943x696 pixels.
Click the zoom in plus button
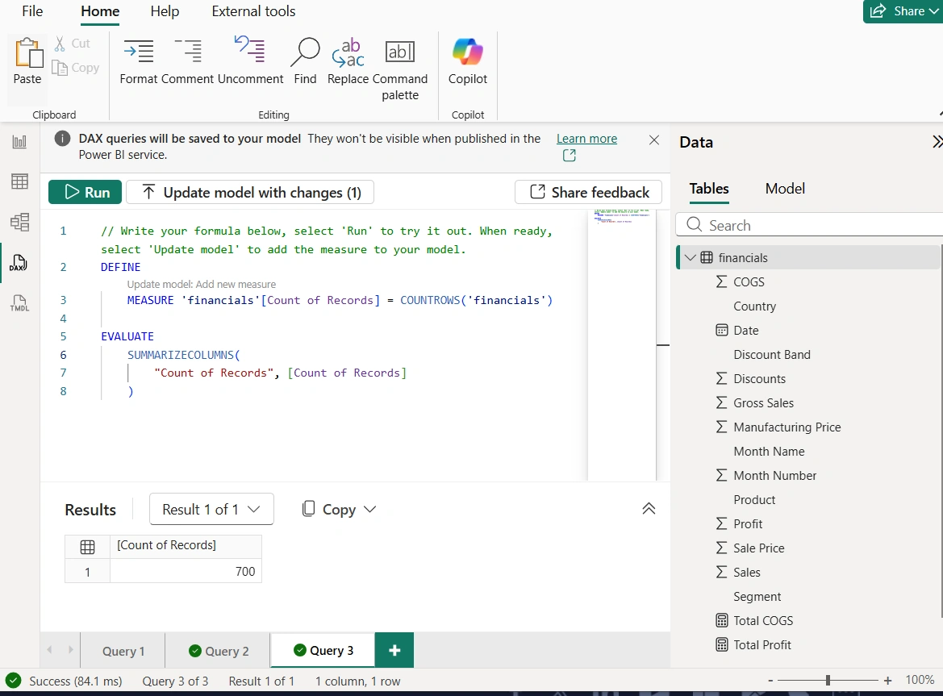887,681
